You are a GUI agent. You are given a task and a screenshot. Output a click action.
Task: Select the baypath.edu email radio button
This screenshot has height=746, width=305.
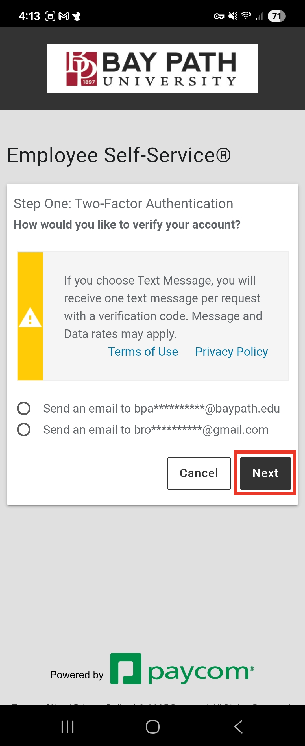click(x=24, y=408)
